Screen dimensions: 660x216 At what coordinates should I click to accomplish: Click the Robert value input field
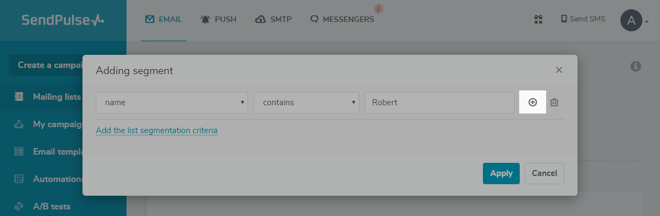(x=439, y=103)
